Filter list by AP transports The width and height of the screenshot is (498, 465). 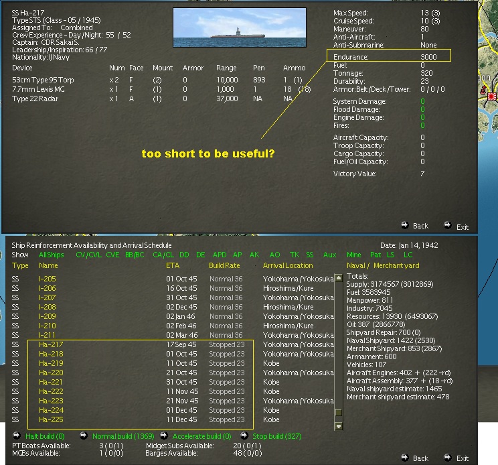click(x=237, y=255)
